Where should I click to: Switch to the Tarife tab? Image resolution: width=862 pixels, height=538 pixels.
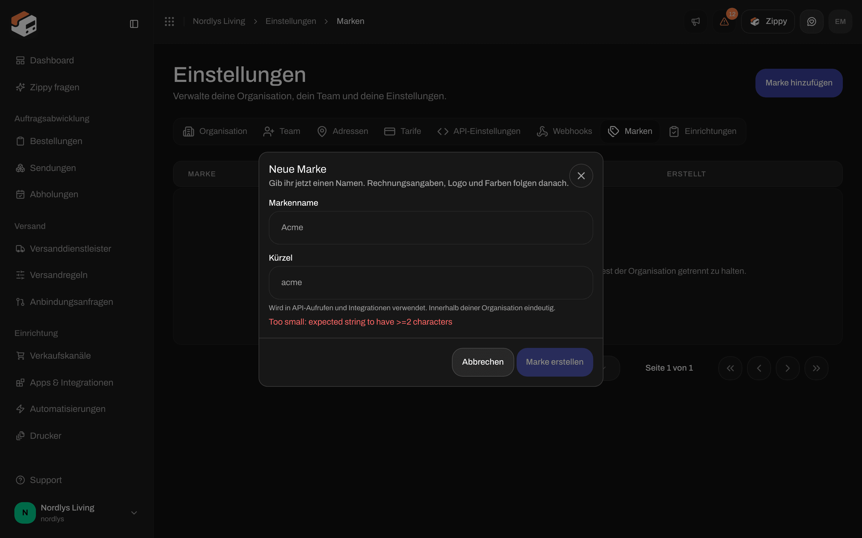(x=403, y=131)
